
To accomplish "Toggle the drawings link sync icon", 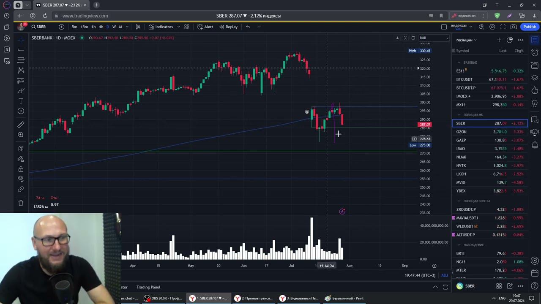I will click(21, 190).
